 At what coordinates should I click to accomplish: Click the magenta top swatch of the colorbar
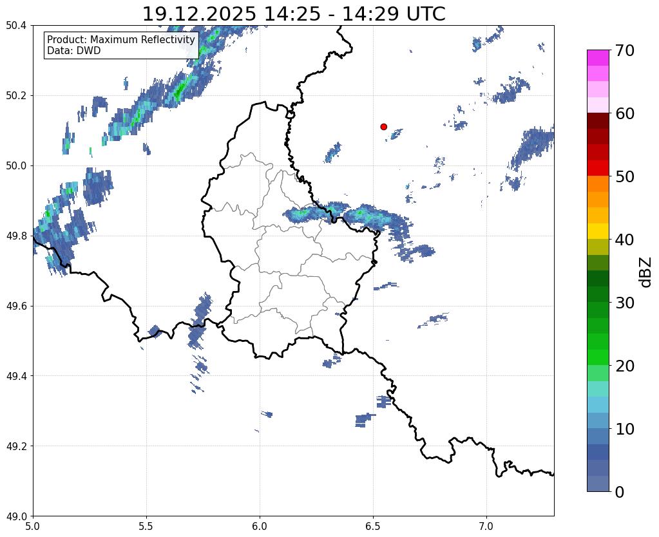598,58
